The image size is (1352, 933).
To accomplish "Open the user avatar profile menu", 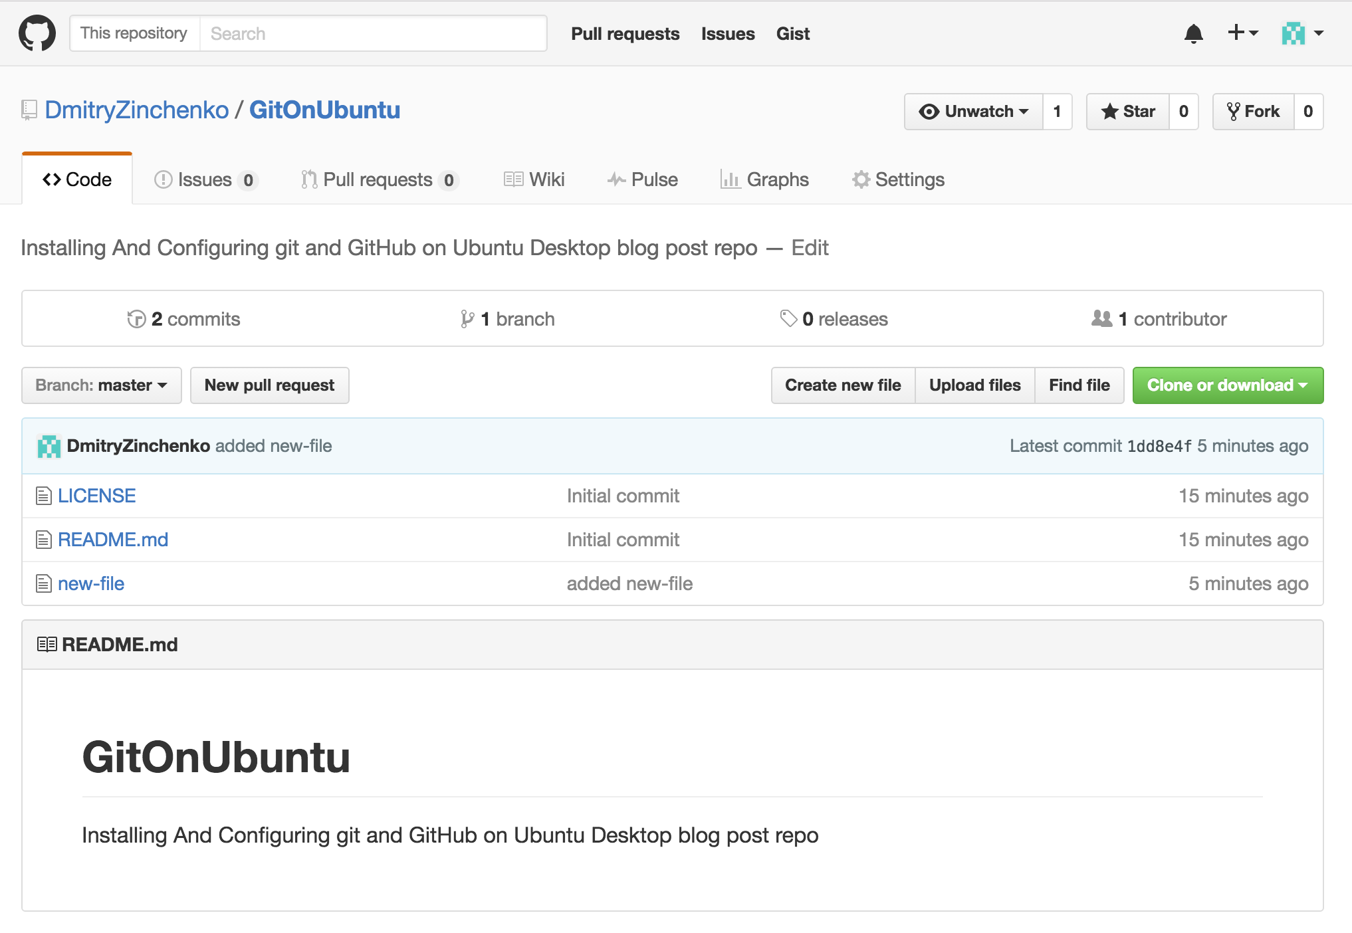I will (x=1301, y=33).
